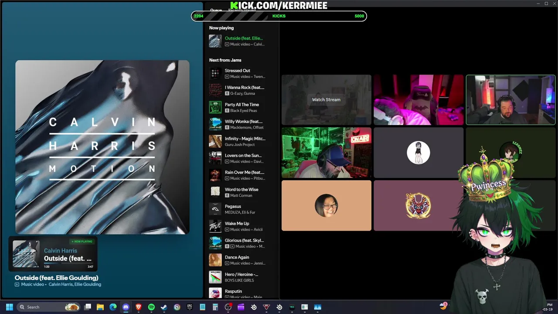558x314 pixels.
Task: Click the Glorious (feat. Skyl... album thumbnail
Action: pyautogui.click(x=215, y=243)
